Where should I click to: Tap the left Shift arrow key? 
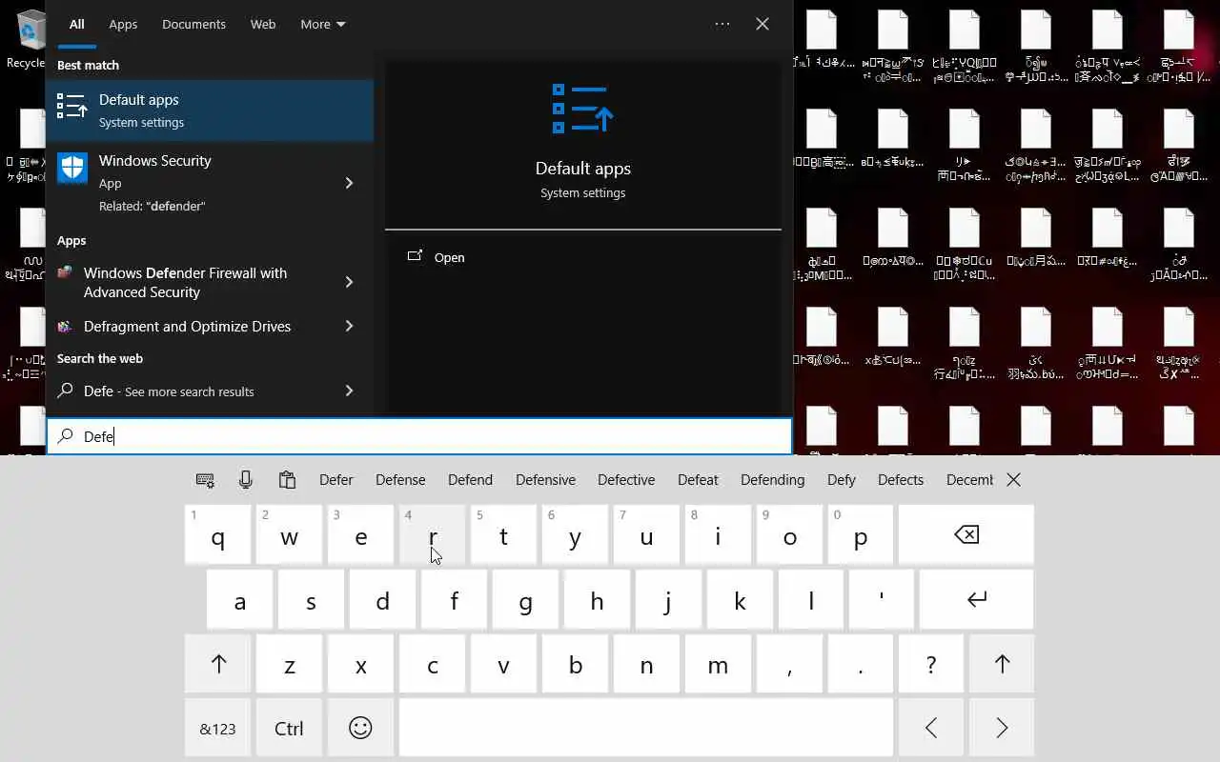218,664
